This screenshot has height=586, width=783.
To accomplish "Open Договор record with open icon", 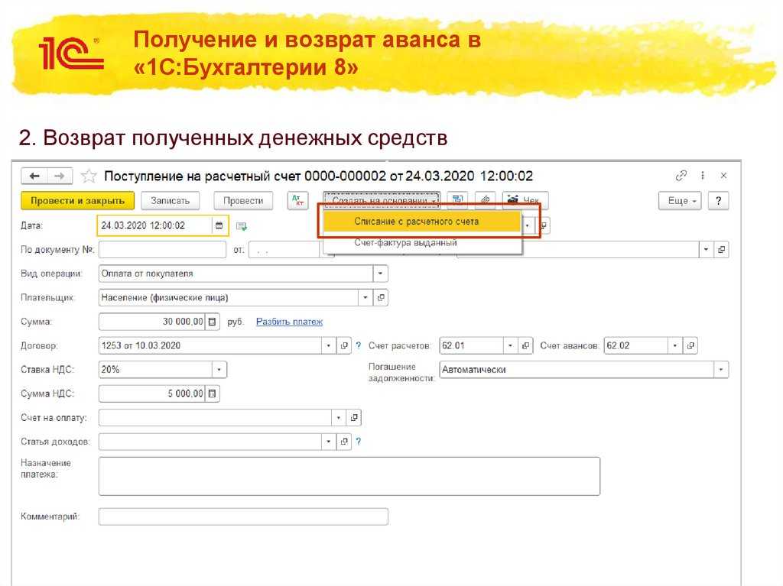I will coord(344,346).
